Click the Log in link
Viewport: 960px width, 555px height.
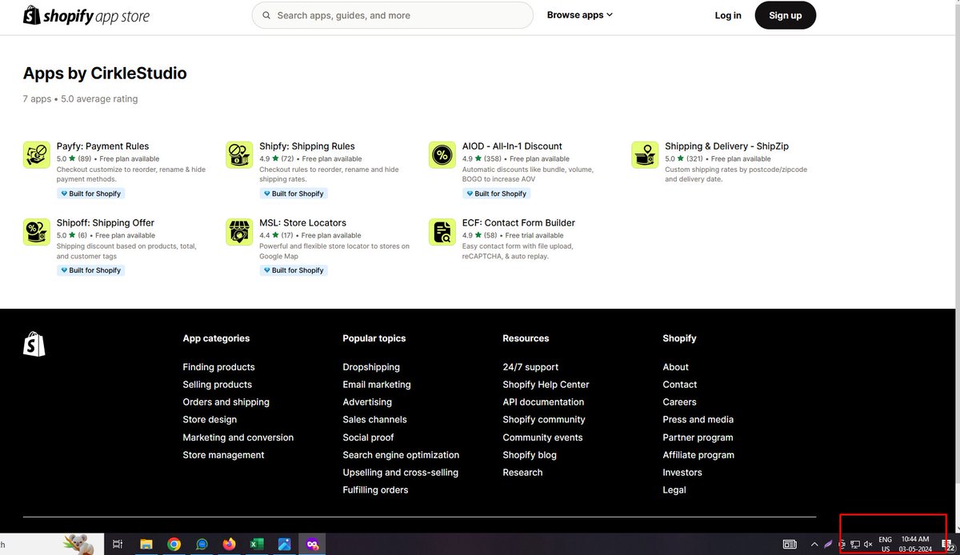click(728, 15)
